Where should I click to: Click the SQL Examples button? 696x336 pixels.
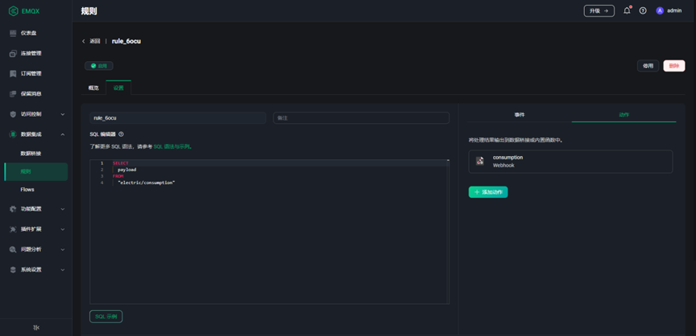coord(106,317)
